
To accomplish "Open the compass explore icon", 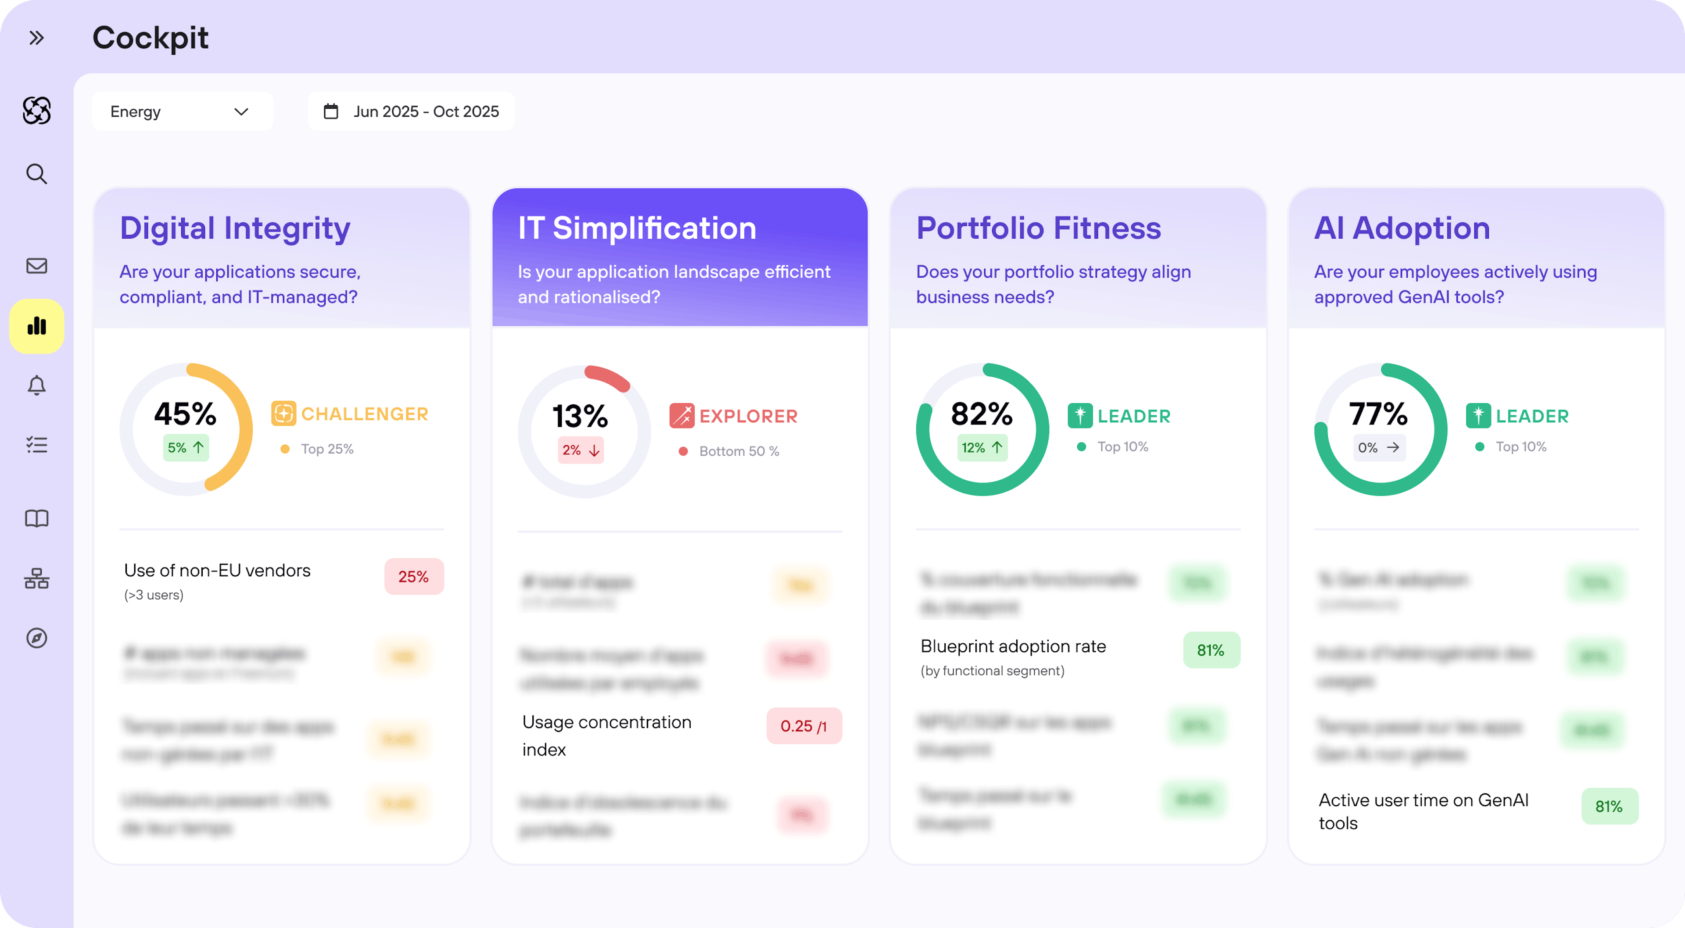I will tap(36, 638).
